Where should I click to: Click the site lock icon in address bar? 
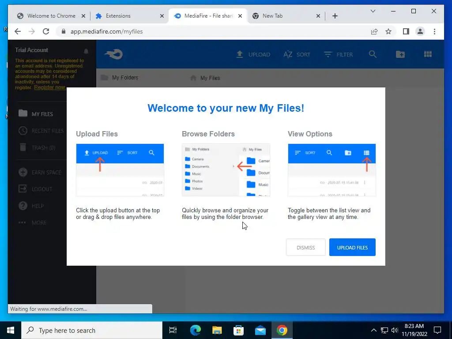(64, 31)
